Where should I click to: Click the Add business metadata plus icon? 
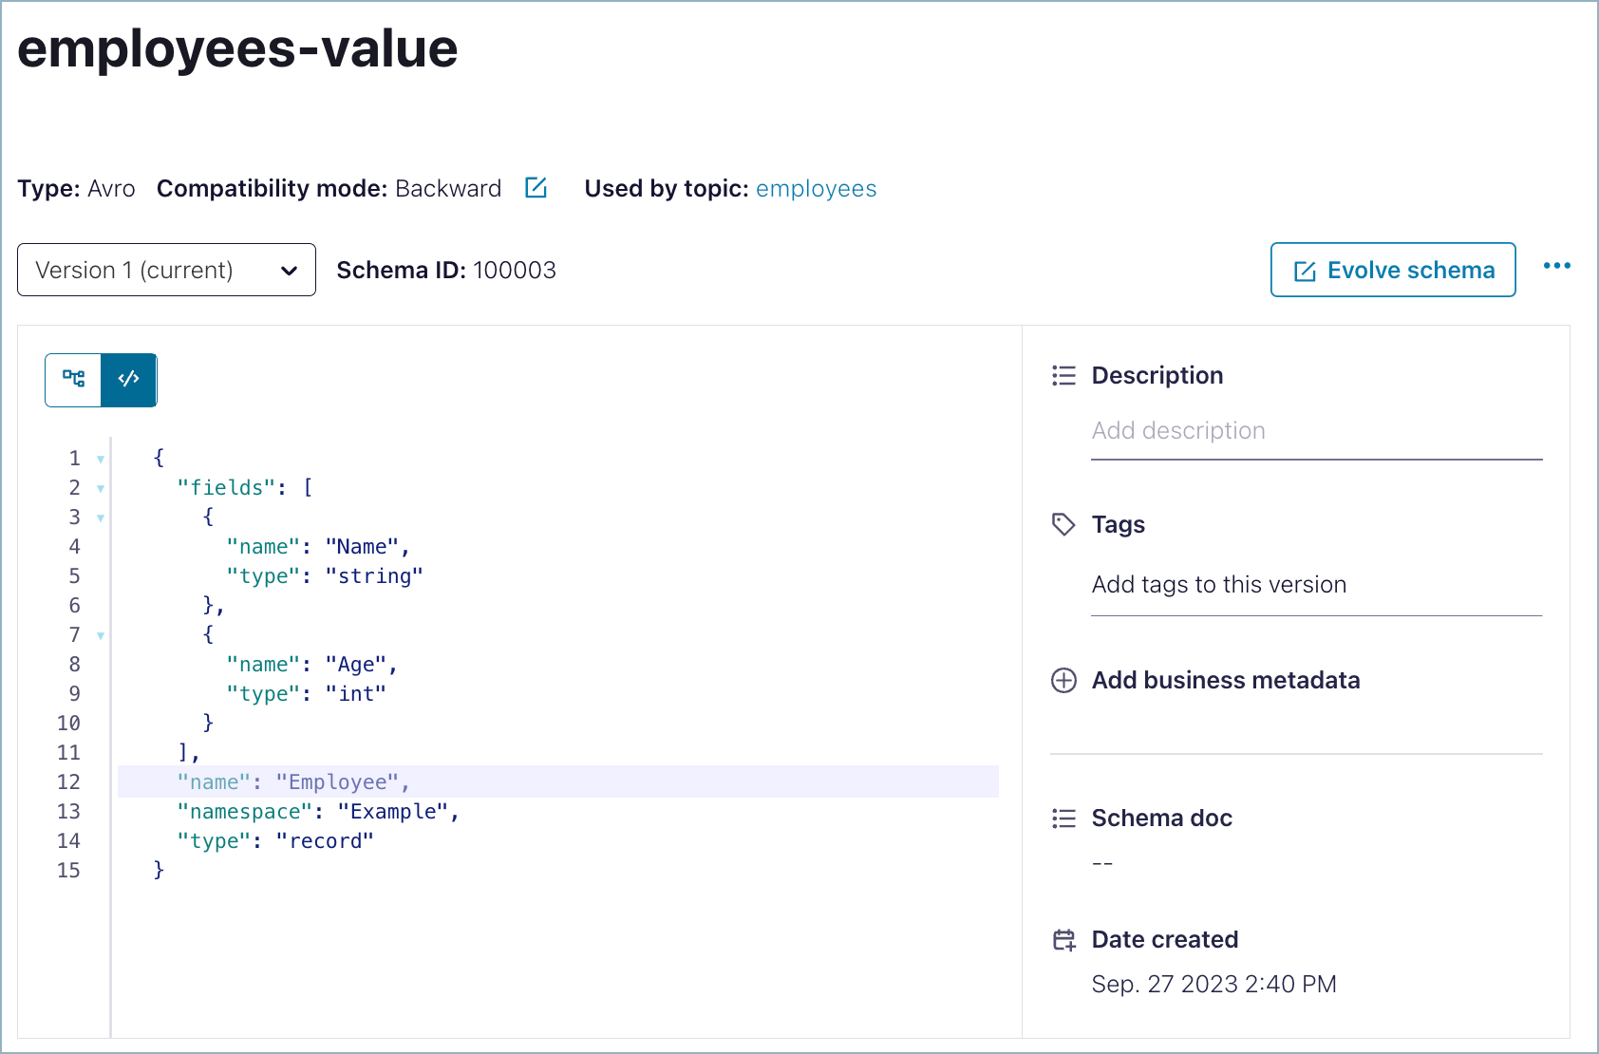[x=1063, y=681]
